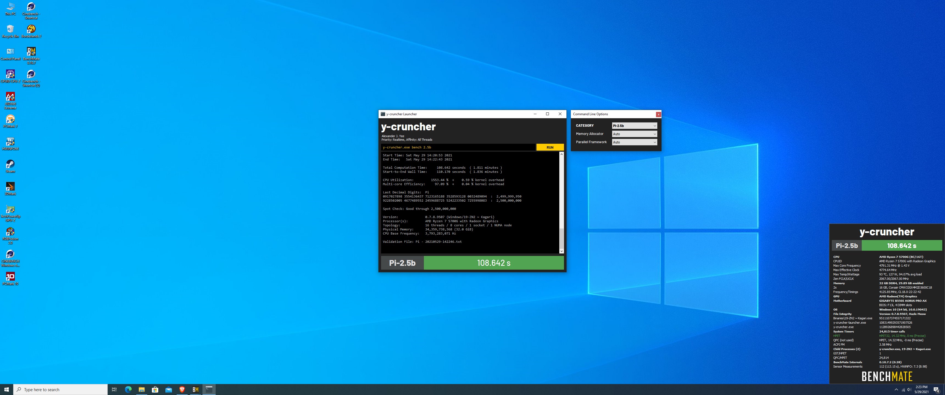This screenshot has width=945, height=395.
Task: Select the HWiNFO64 desktop icon
Action: click(x=10, y=144)
